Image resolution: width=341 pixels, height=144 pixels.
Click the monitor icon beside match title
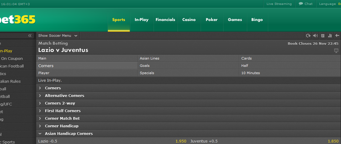click(336, 51)
